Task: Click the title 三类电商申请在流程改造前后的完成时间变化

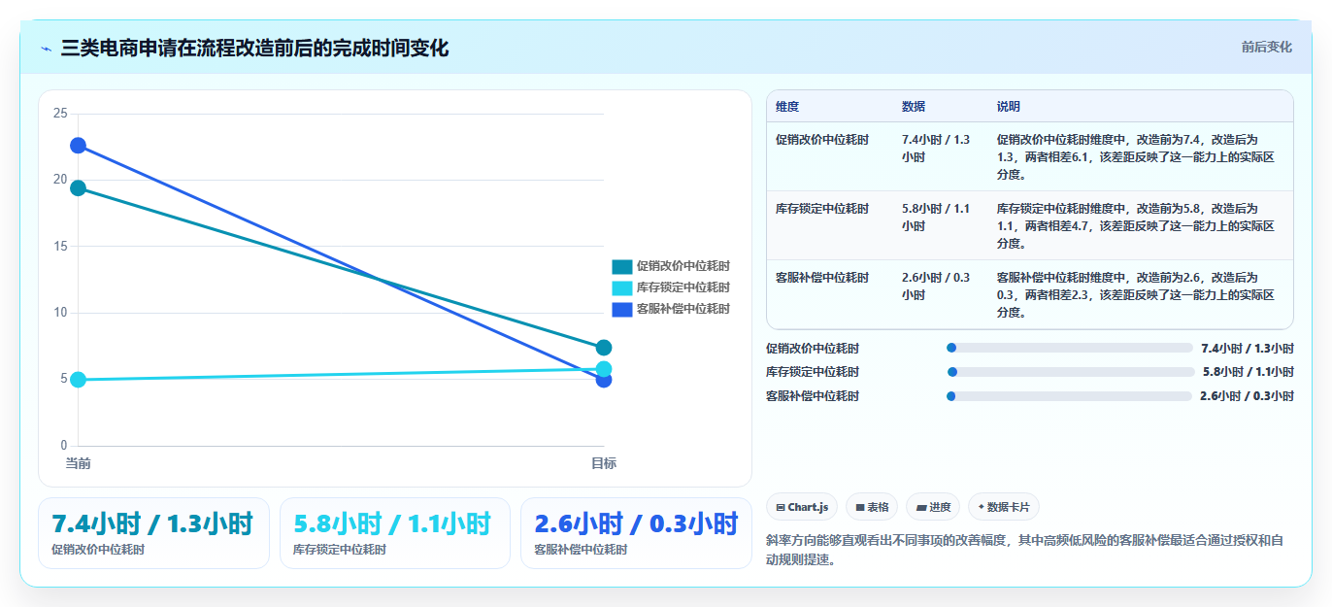Action: [254, 48]
